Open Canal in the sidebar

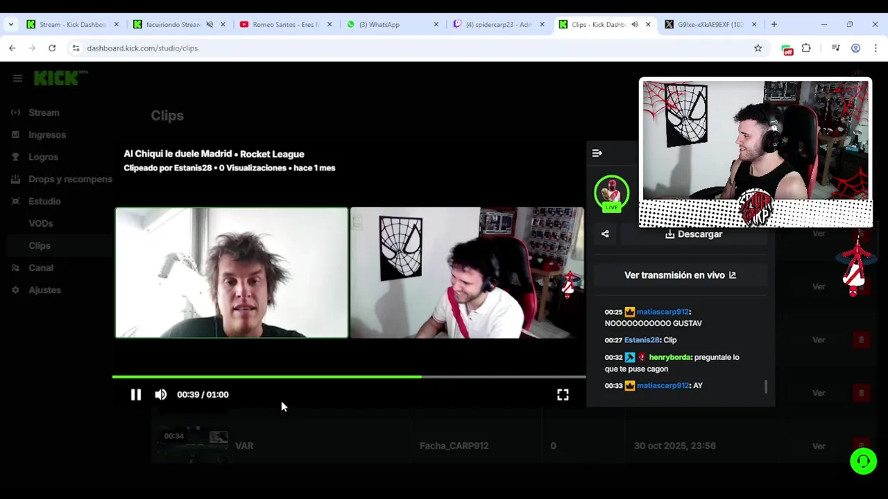coord(41,268)
